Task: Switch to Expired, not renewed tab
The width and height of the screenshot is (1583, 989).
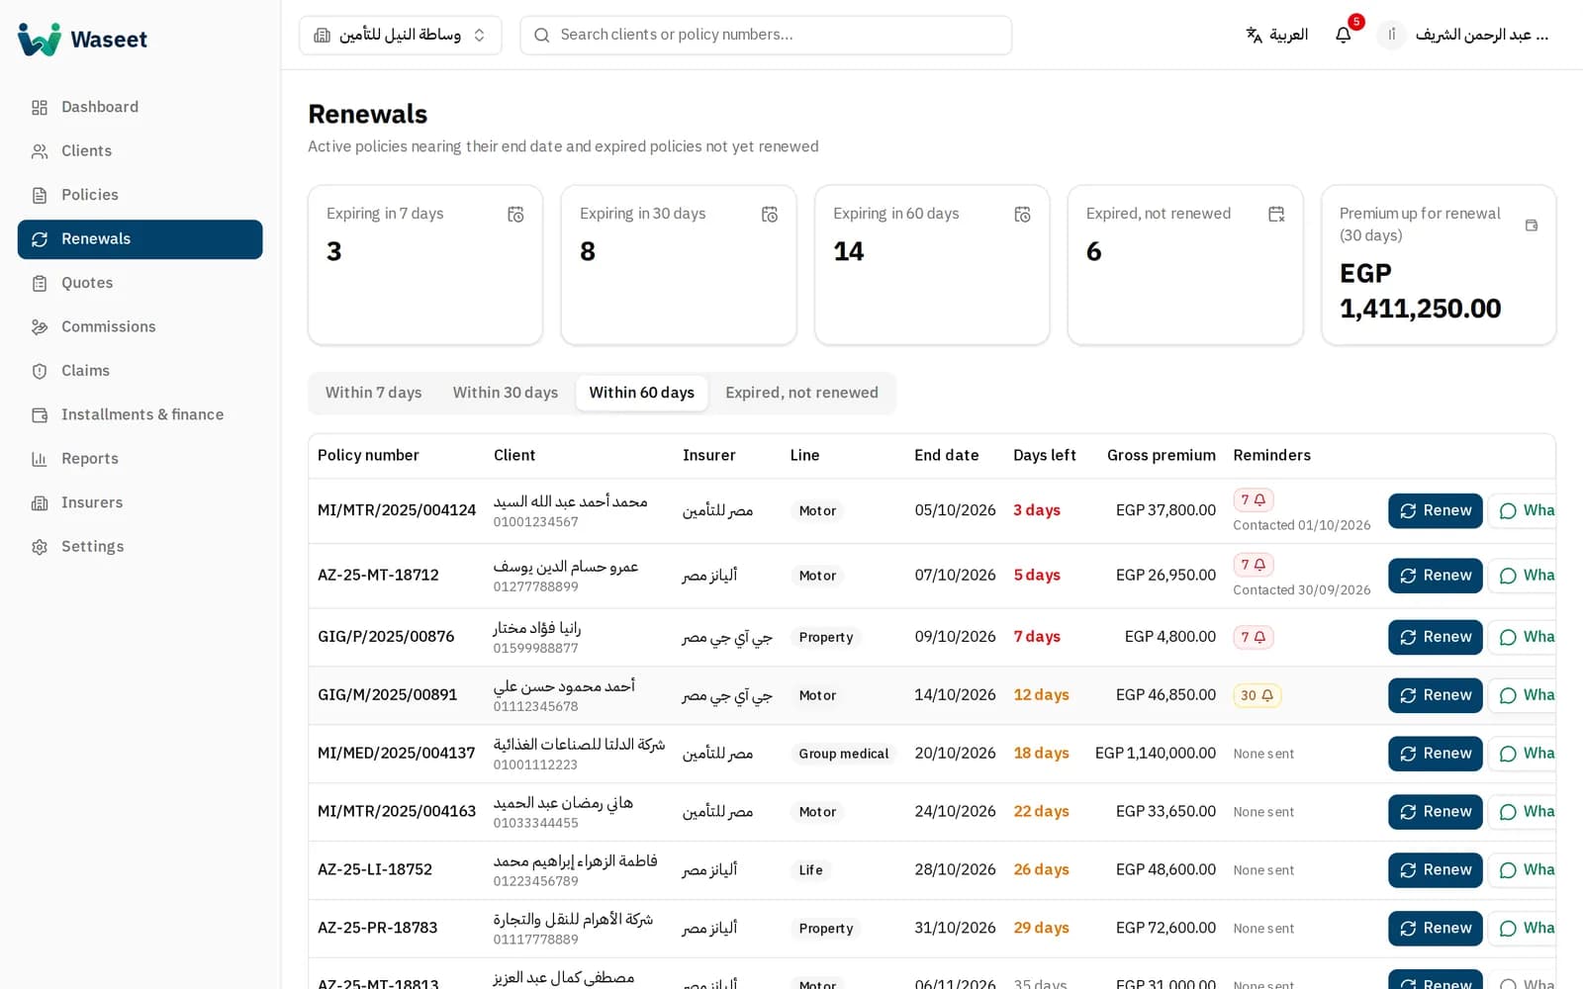Action: tap(801, 393)
